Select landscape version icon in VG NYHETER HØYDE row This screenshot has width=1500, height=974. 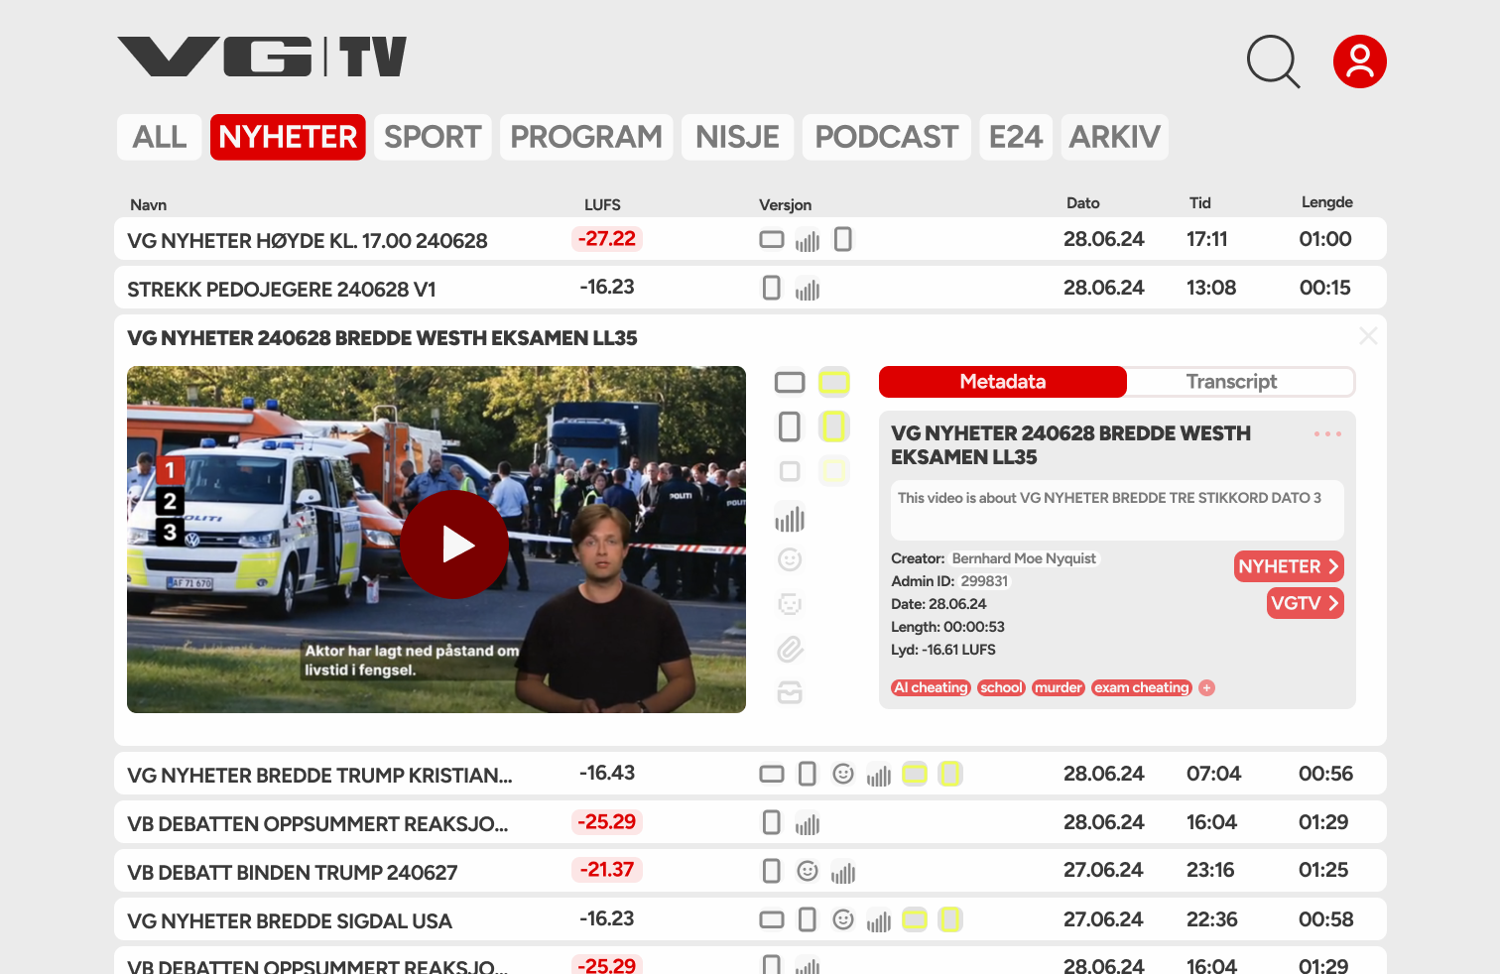[772, 239]
